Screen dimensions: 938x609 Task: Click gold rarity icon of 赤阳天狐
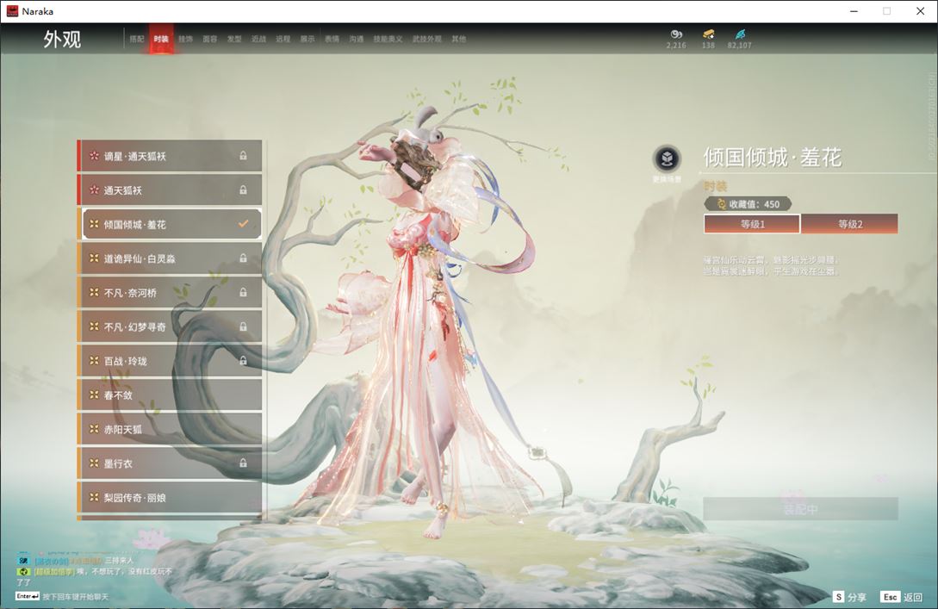pyautogui.click(x=94, y=429)
